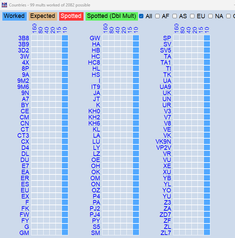This screenshot has width=235, height=238.
Task: Click the empty 160m cell for K
Action: [105, 105]
